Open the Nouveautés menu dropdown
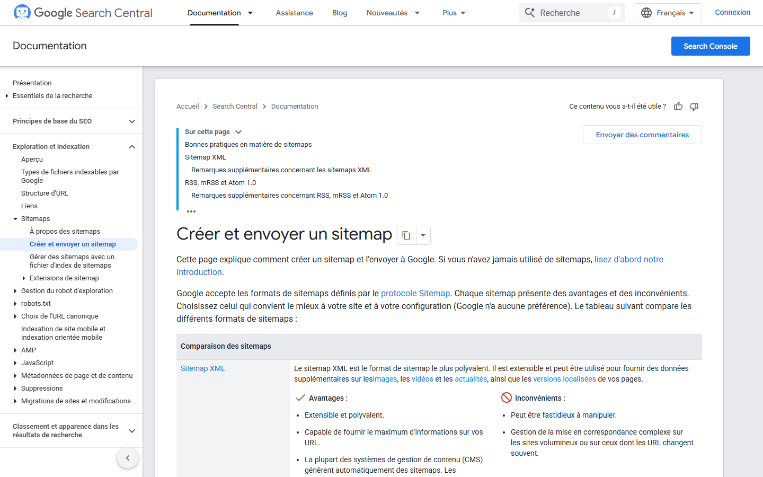The image size is (763, 477). 417,13
